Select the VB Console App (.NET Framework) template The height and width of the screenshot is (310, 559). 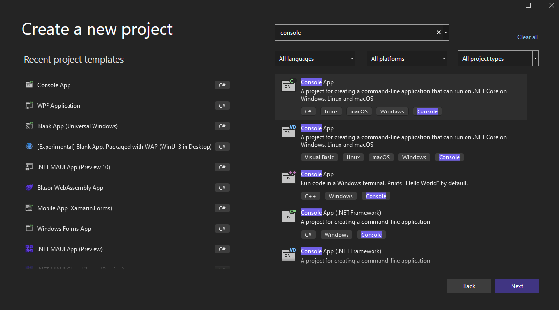[401, 256]
